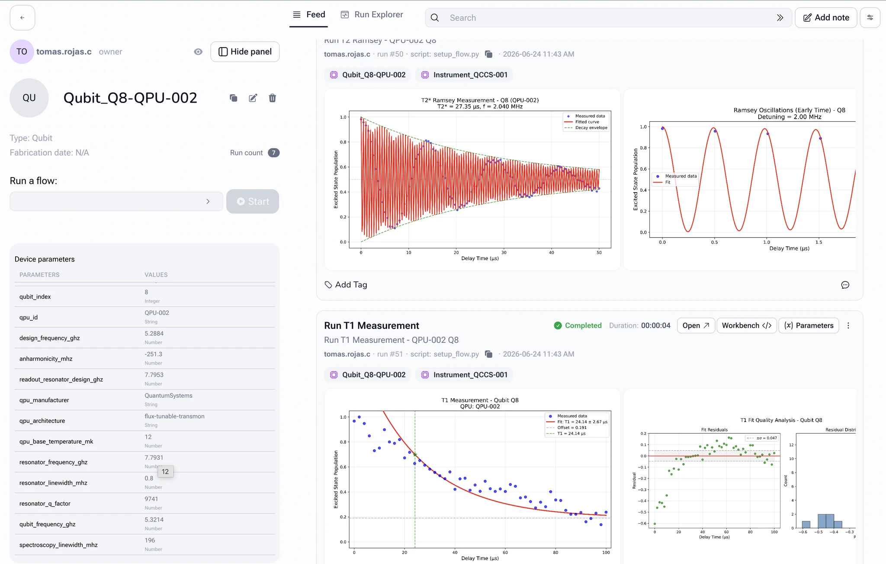Click Instrument_QCCS-001 chip on run #51

464,375
